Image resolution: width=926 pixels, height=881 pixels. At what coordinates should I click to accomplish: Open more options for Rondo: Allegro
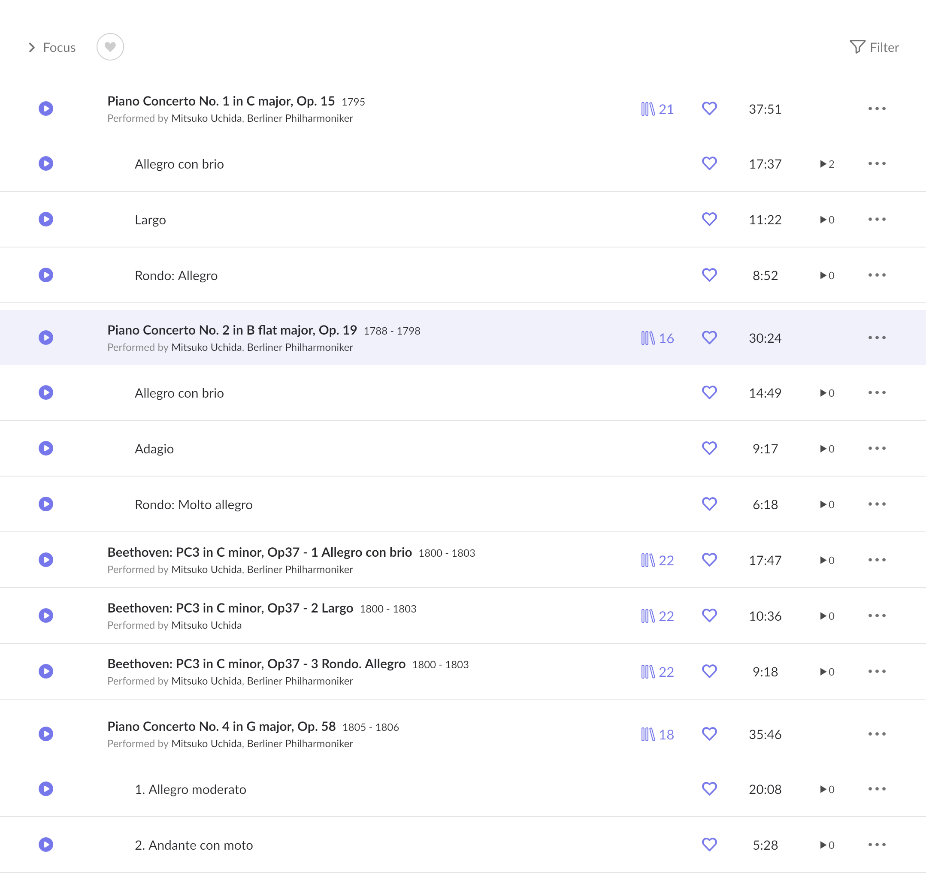pyautogui.click(x=876, y=275)
